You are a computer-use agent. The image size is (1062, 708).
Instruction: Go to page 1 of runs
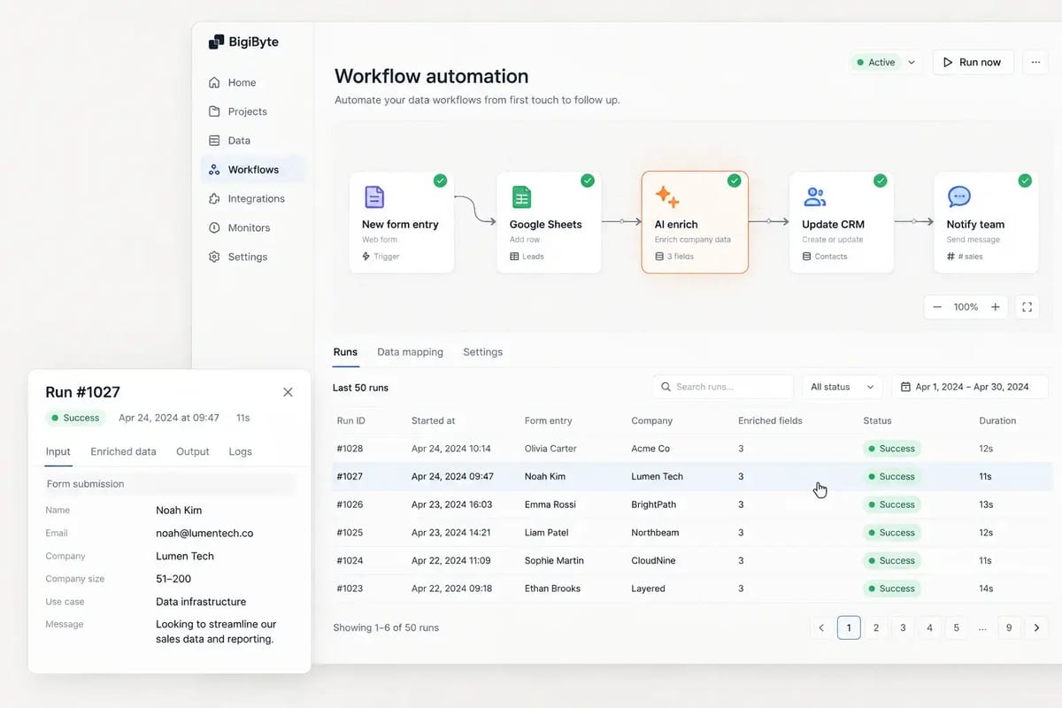pos(849,628)
